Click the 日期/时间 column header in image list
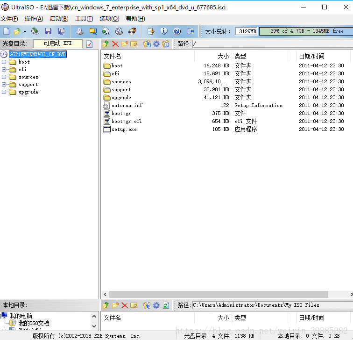 [x=323, y=56]
